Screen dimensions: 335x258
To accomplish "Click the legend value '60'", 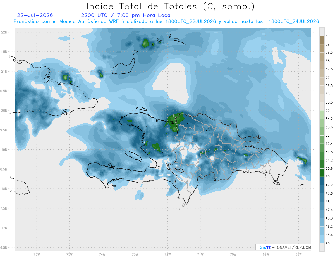I will tap(328, 36).
